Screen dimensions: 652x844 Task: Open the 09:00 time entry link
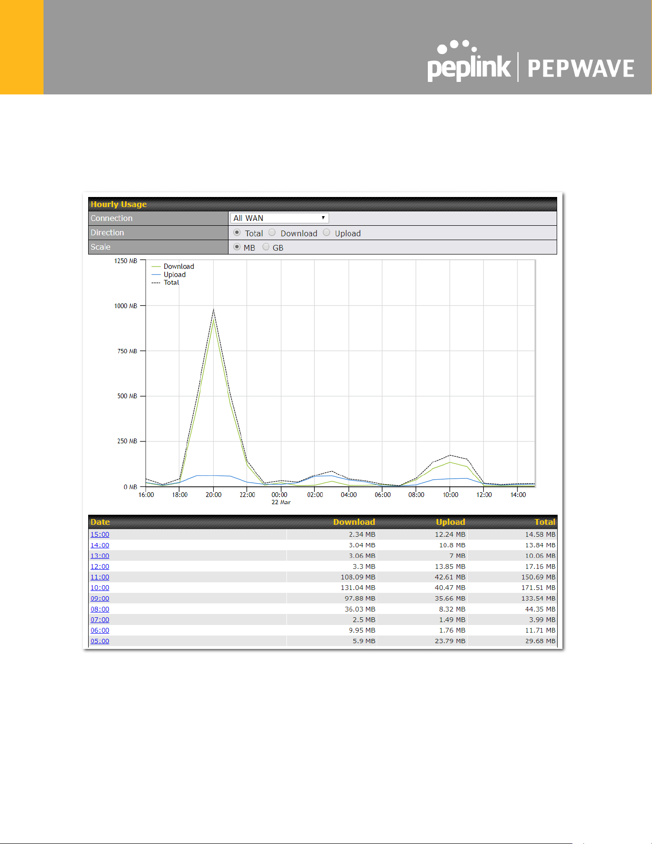click(x=100, y=598)
